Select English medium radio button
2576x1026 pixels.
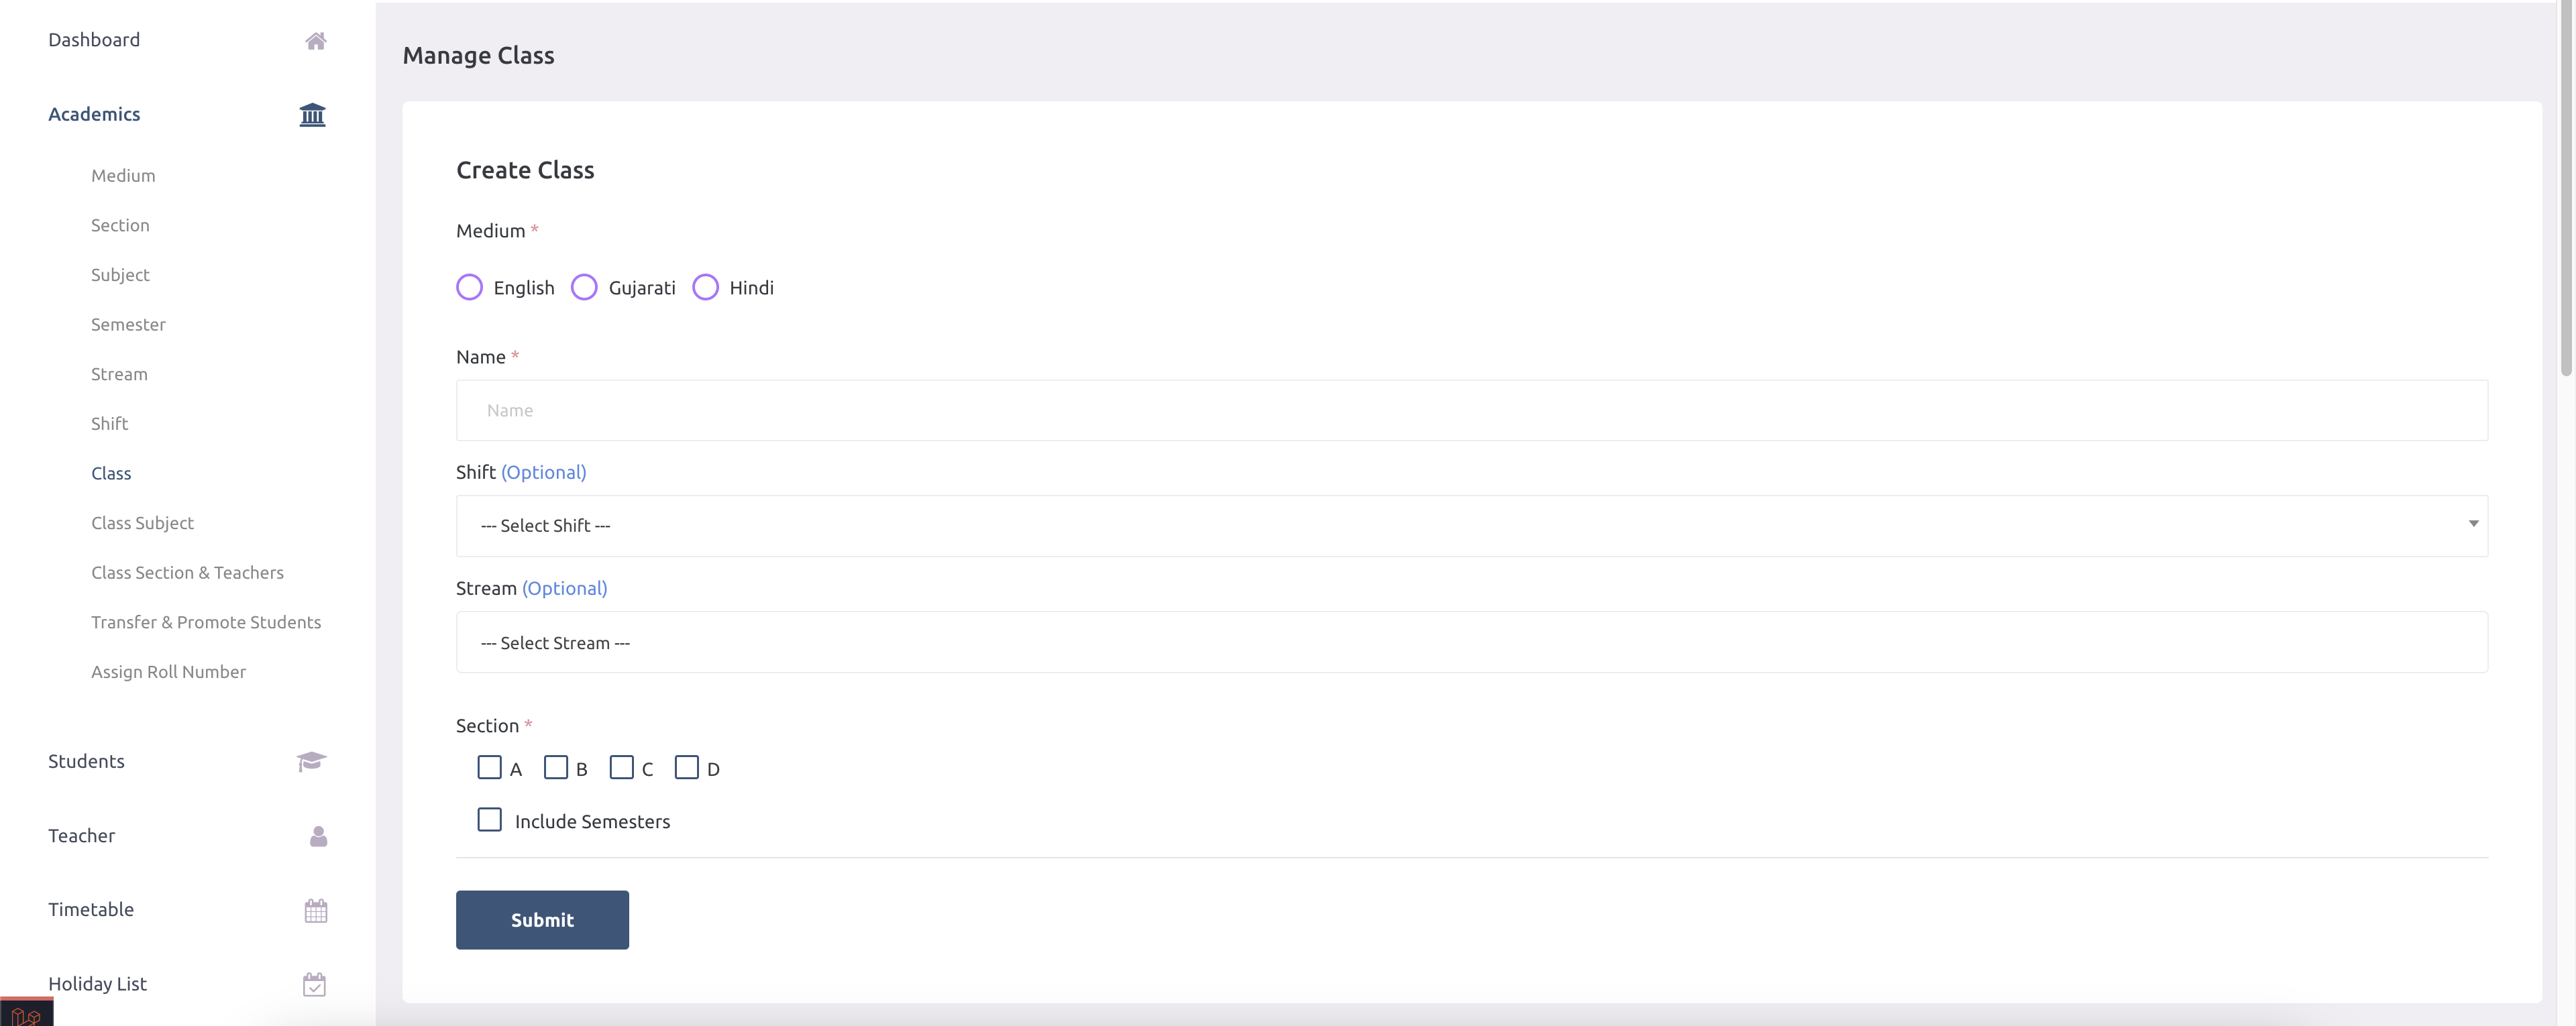tap(470, 286)
